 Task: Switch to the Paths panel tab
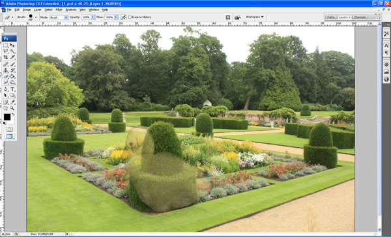coord(331,17)
